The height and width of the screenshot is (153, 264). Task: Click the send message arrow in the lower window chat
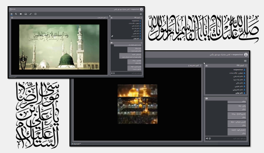207,139
